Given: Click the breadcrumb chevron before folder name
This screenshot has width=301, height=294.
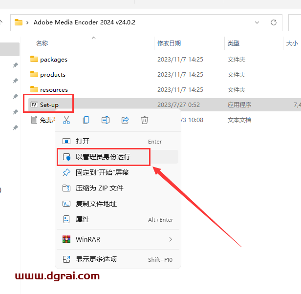Looking at the screenshot, I should (x=27, y=22).
